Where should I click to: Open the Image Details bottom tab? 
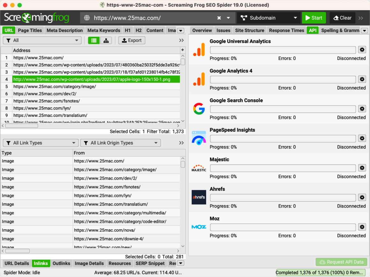[x=89, y=263]
